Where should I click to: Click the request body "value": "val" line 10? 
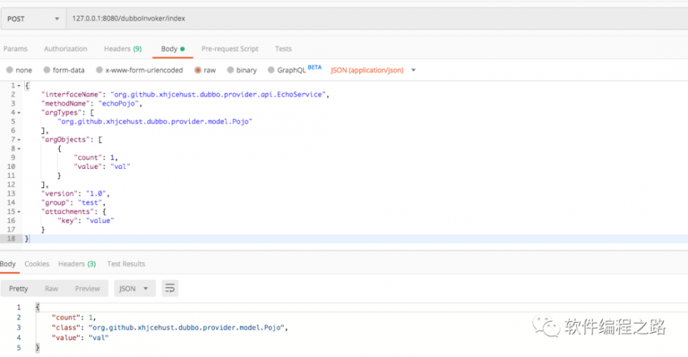click(102, 166)
